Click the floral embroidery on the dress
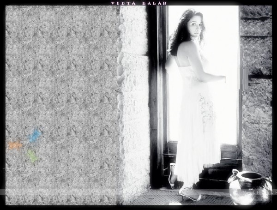277x210 pixels. click(207, 109)
